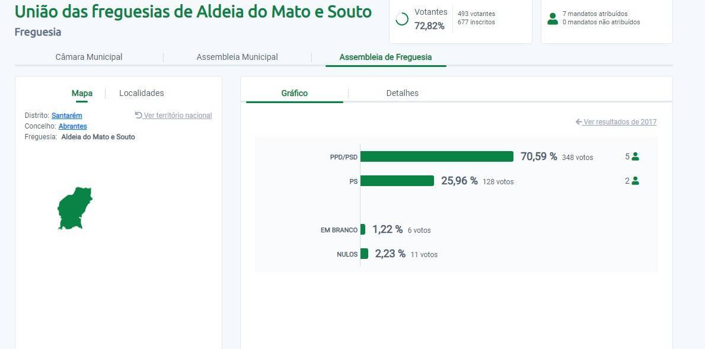705x349 pixels.
Task: Switch to the Detalhes tab
Action: click(x=402, y=93)
